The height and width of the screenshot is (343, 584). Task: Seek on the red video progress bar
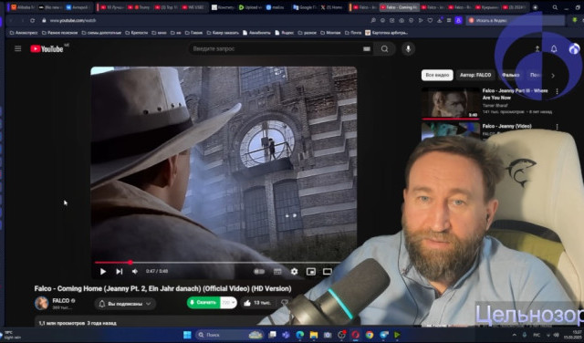tap(217, 262)
